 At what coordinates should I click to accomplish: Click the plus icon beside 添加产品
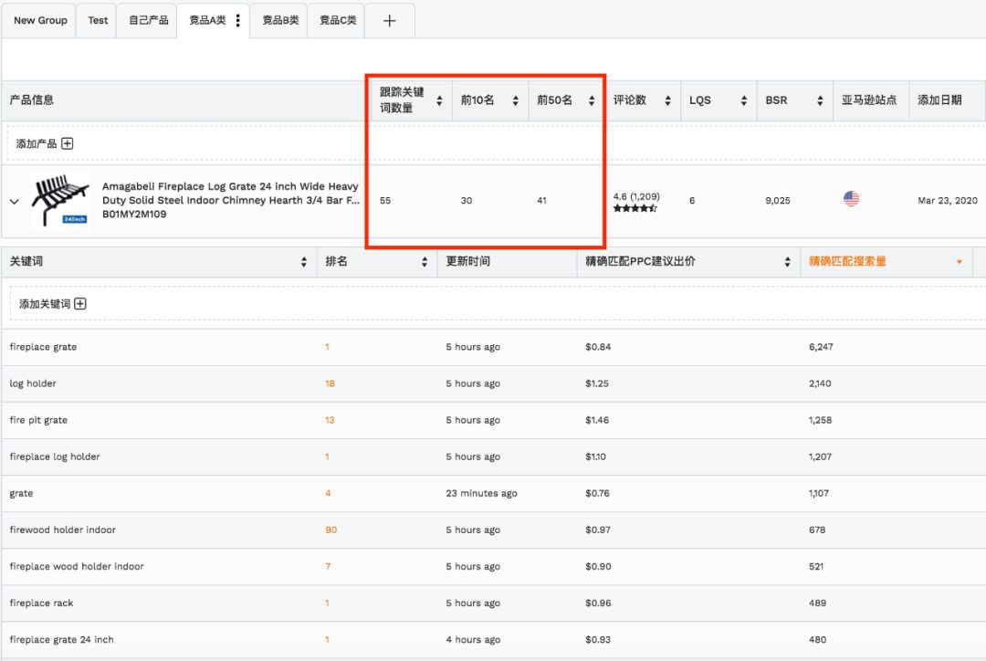tap(67, 143)
